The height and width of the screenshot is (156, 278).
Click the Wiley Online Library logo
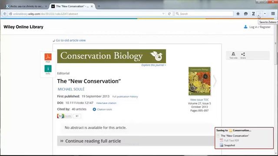[x=23, y=27]
